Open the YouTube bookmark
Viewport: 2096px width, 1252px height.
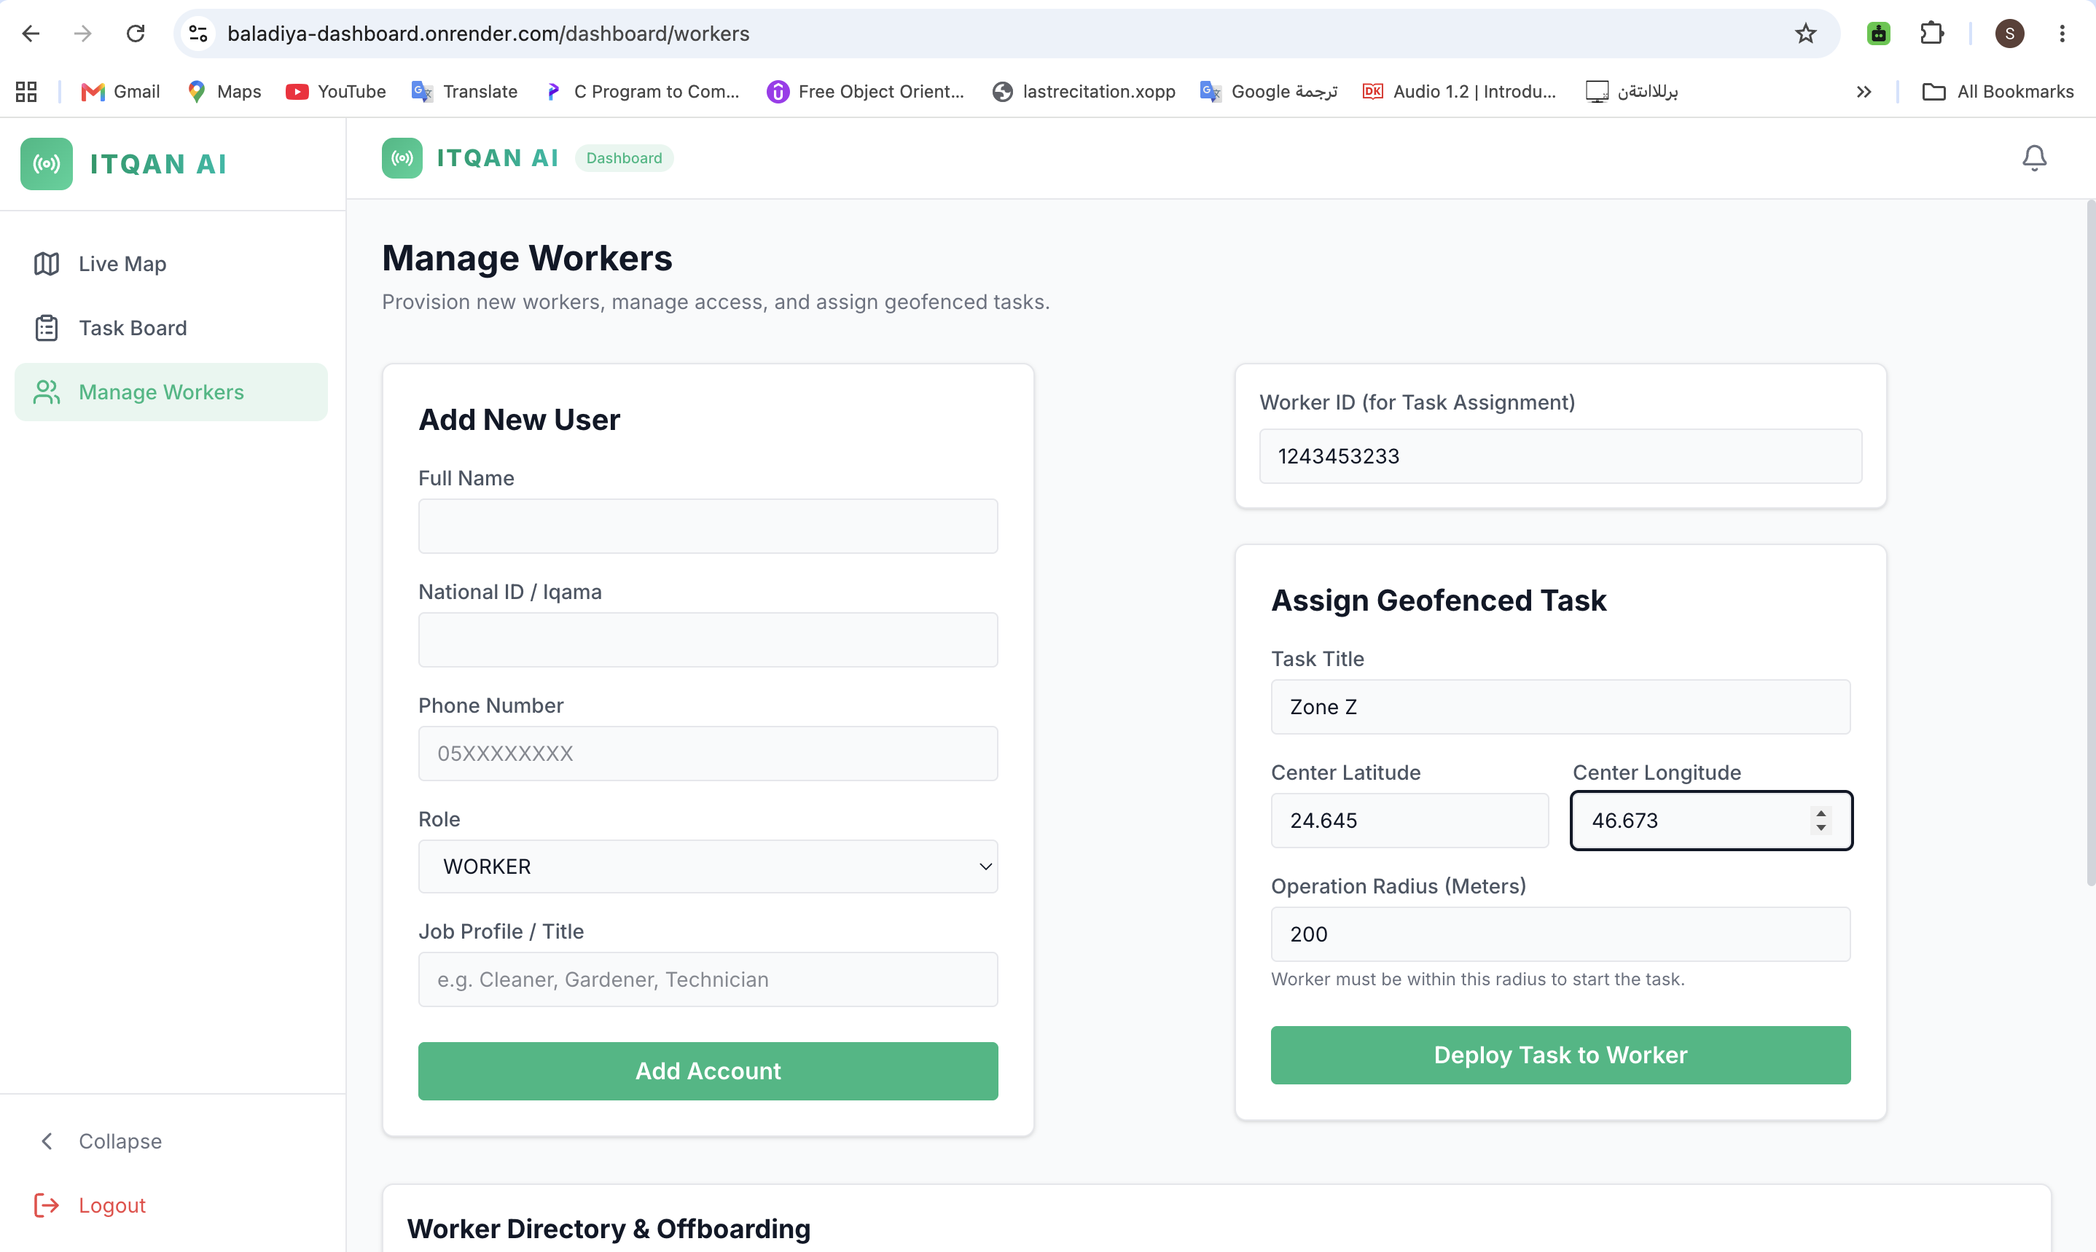pyautogui.click(x=336, y=91)
